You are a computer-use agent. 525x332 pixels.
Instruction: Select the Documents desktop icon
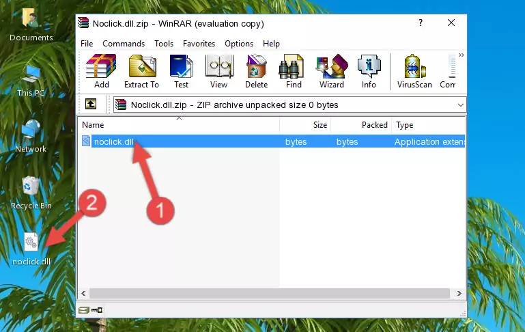point(31,25)
